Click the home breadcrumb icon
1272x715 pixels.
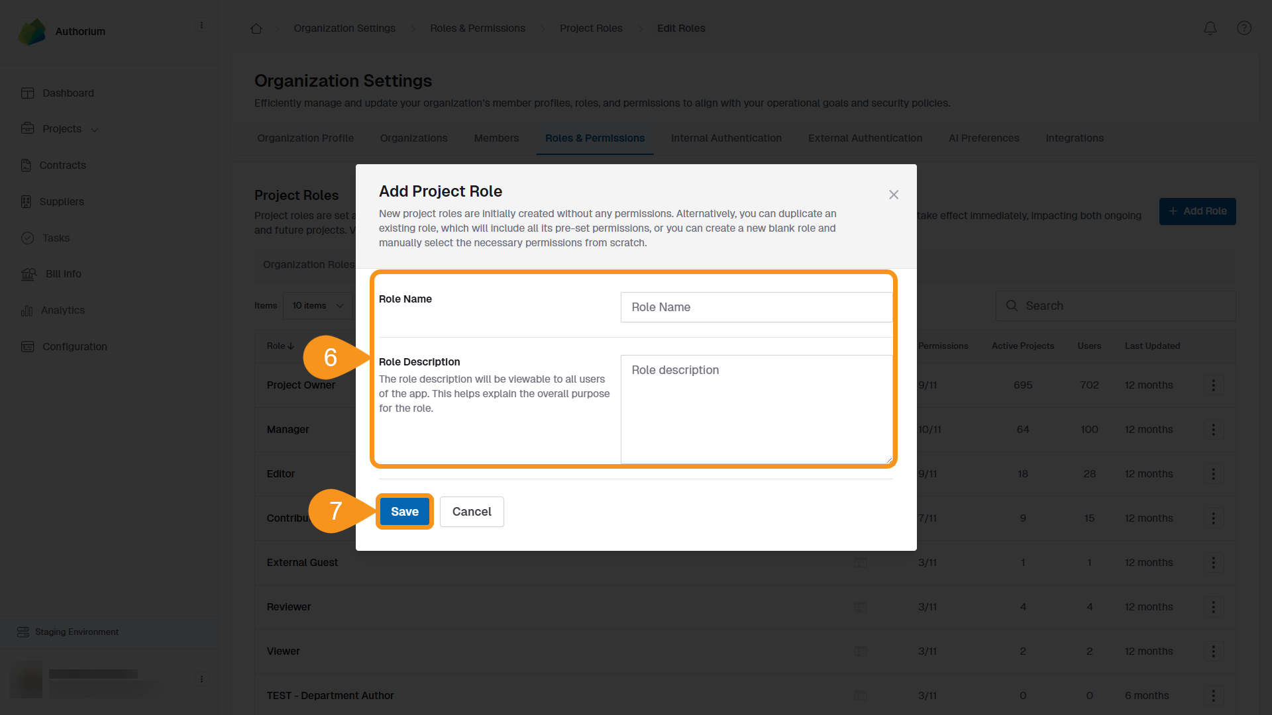point(256,28)
